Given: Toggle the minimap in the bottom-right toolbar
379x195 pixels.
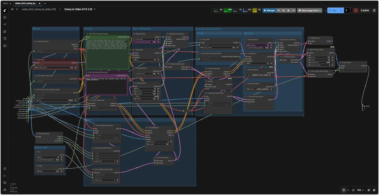Looking at the screenshot, I should pyautogui.click(x=369, y=190).
